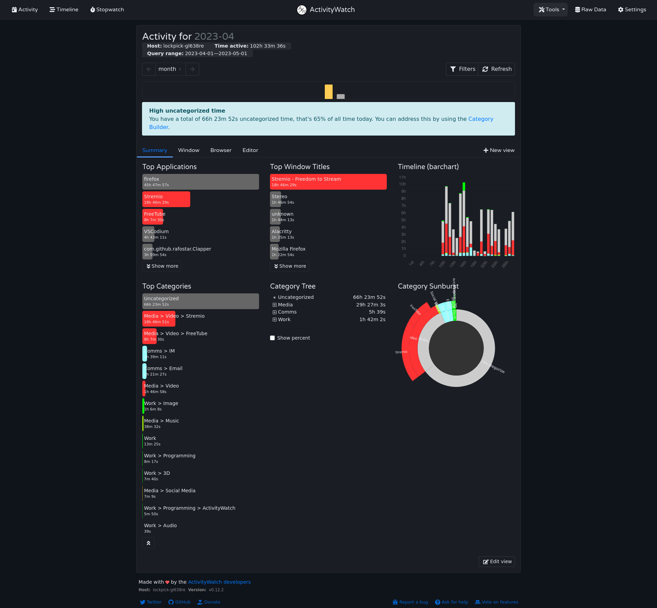Select the Comms > Email category
The image size is (657, 608).
(x=163, y=371)
